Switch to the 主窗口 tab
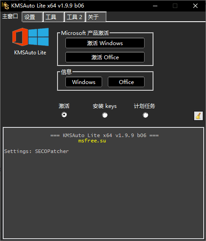The width and height of the screenshot is (206, 241). (x=11, y=16)
